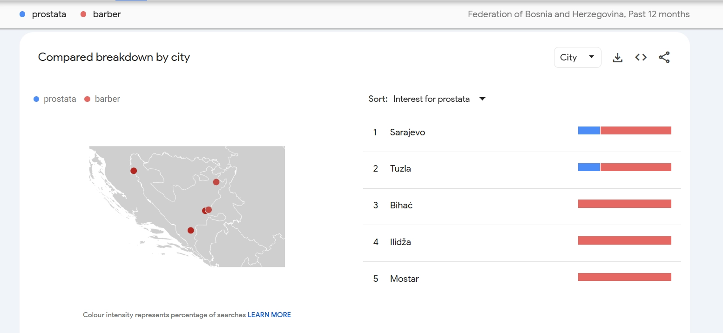Select Sarajevo in the city list
The height and width of the screenshot is (333, 723).
click(407, 133)
